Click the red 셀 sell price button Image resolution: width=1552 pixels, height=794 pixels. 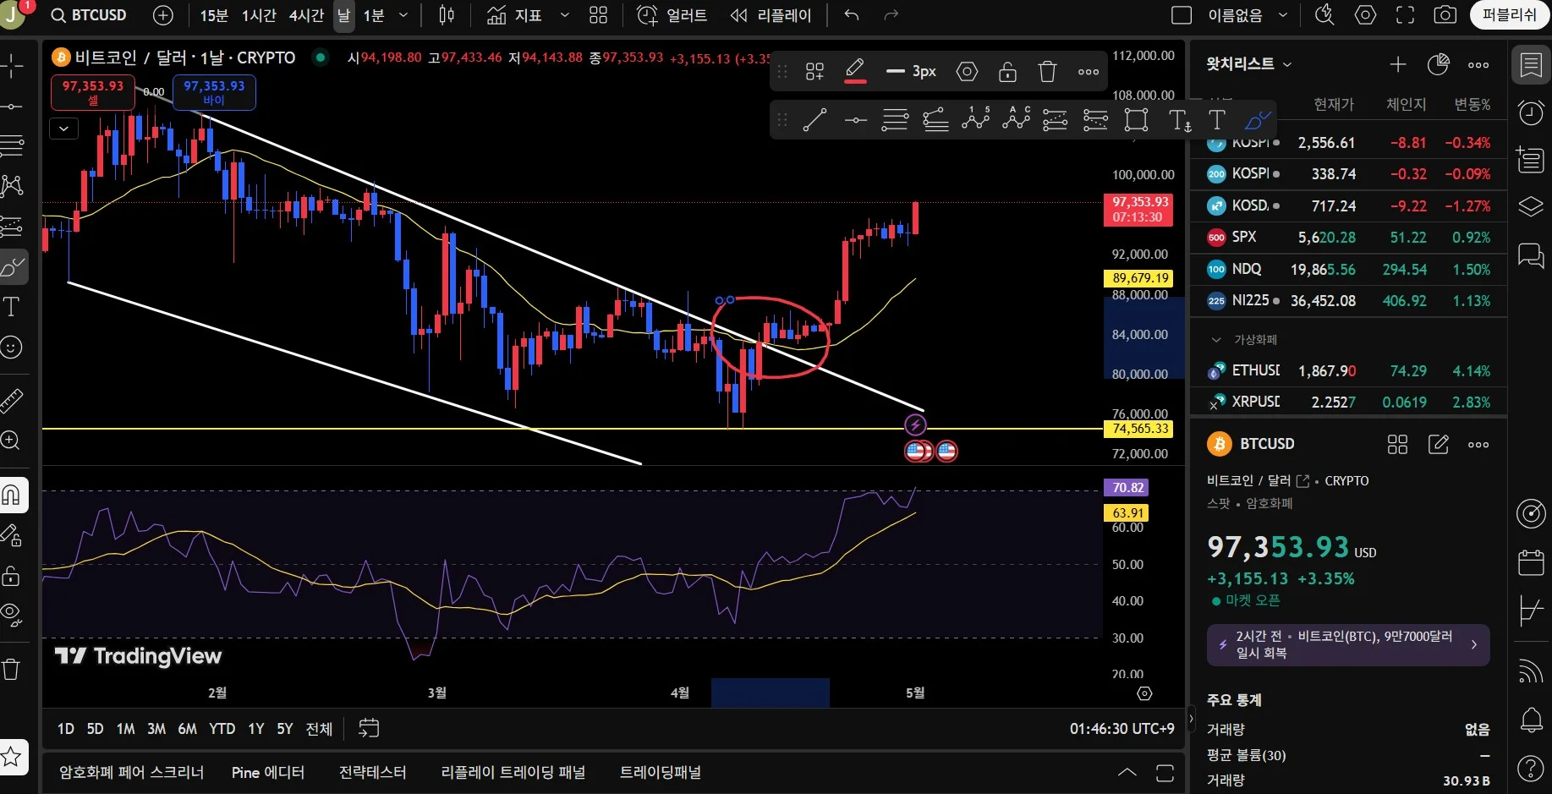(92, 92)
